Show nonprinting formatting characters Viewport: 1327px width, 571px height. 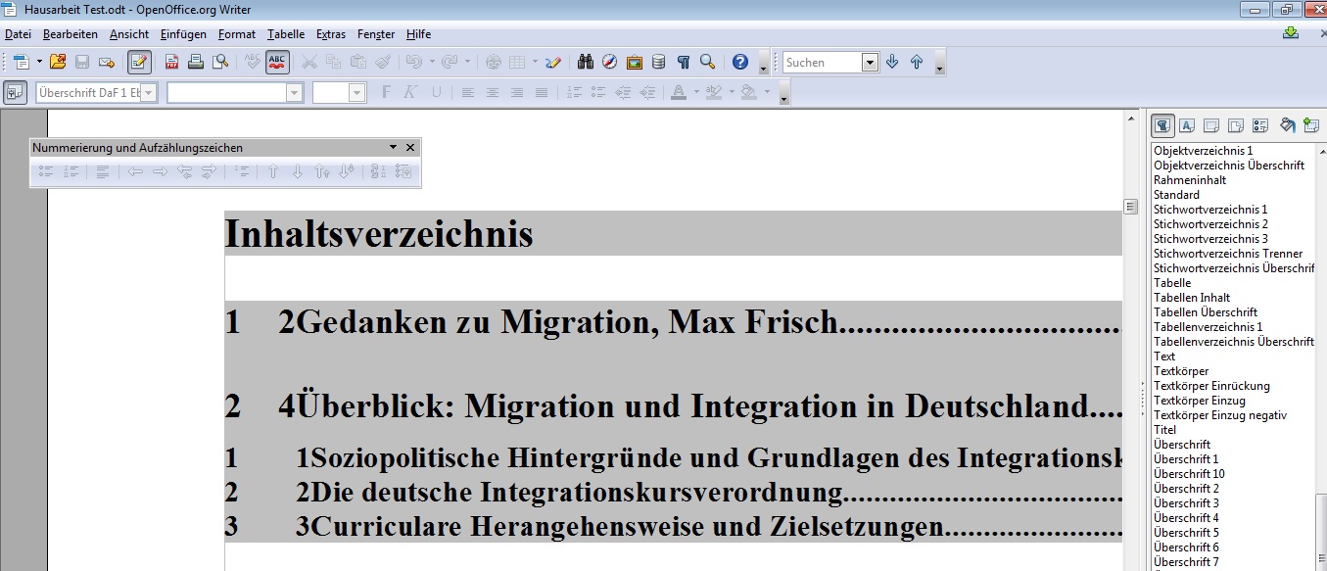[x=684, y=62]
